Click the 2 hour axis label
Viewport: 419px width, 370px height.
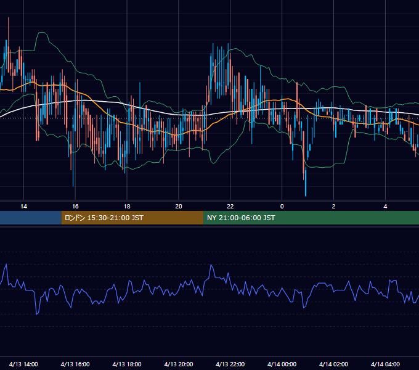coord(333,207)
